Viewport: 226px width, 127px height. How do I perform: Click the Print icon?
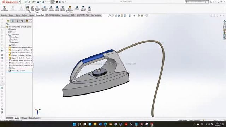[43, 2]
